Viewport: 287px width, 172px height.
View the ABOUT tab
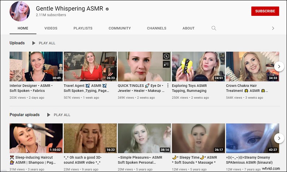pyautogui.click(x=188, y=28)
